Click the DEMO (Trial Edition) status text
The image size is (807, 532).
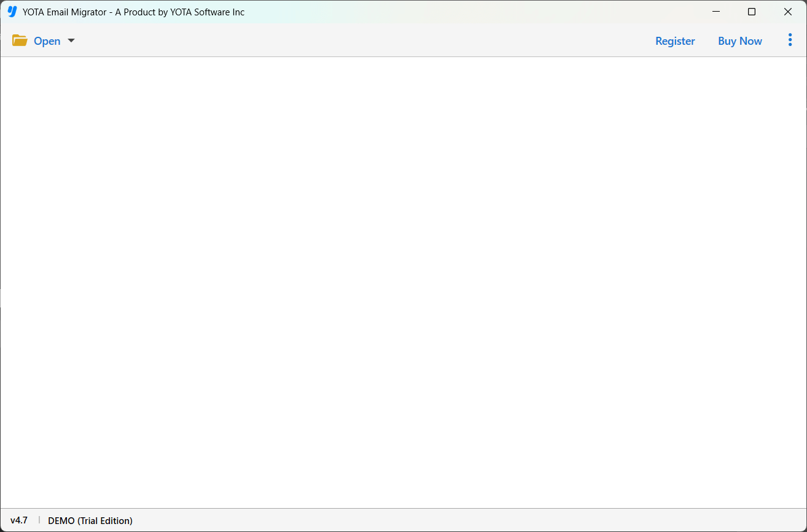click(x=90, y=520)
